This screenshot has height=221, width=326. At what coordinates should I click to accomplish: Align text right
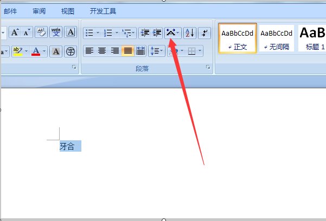click(x=115, y=51)
